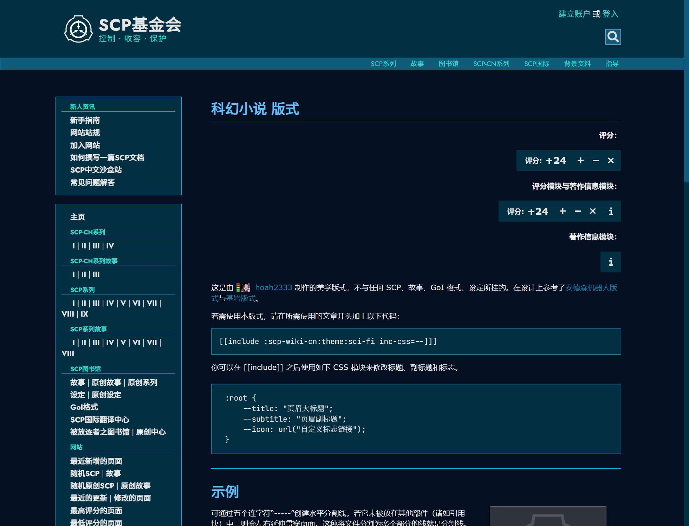Open 最近新增的页面 sidebar link

(96, 461)
